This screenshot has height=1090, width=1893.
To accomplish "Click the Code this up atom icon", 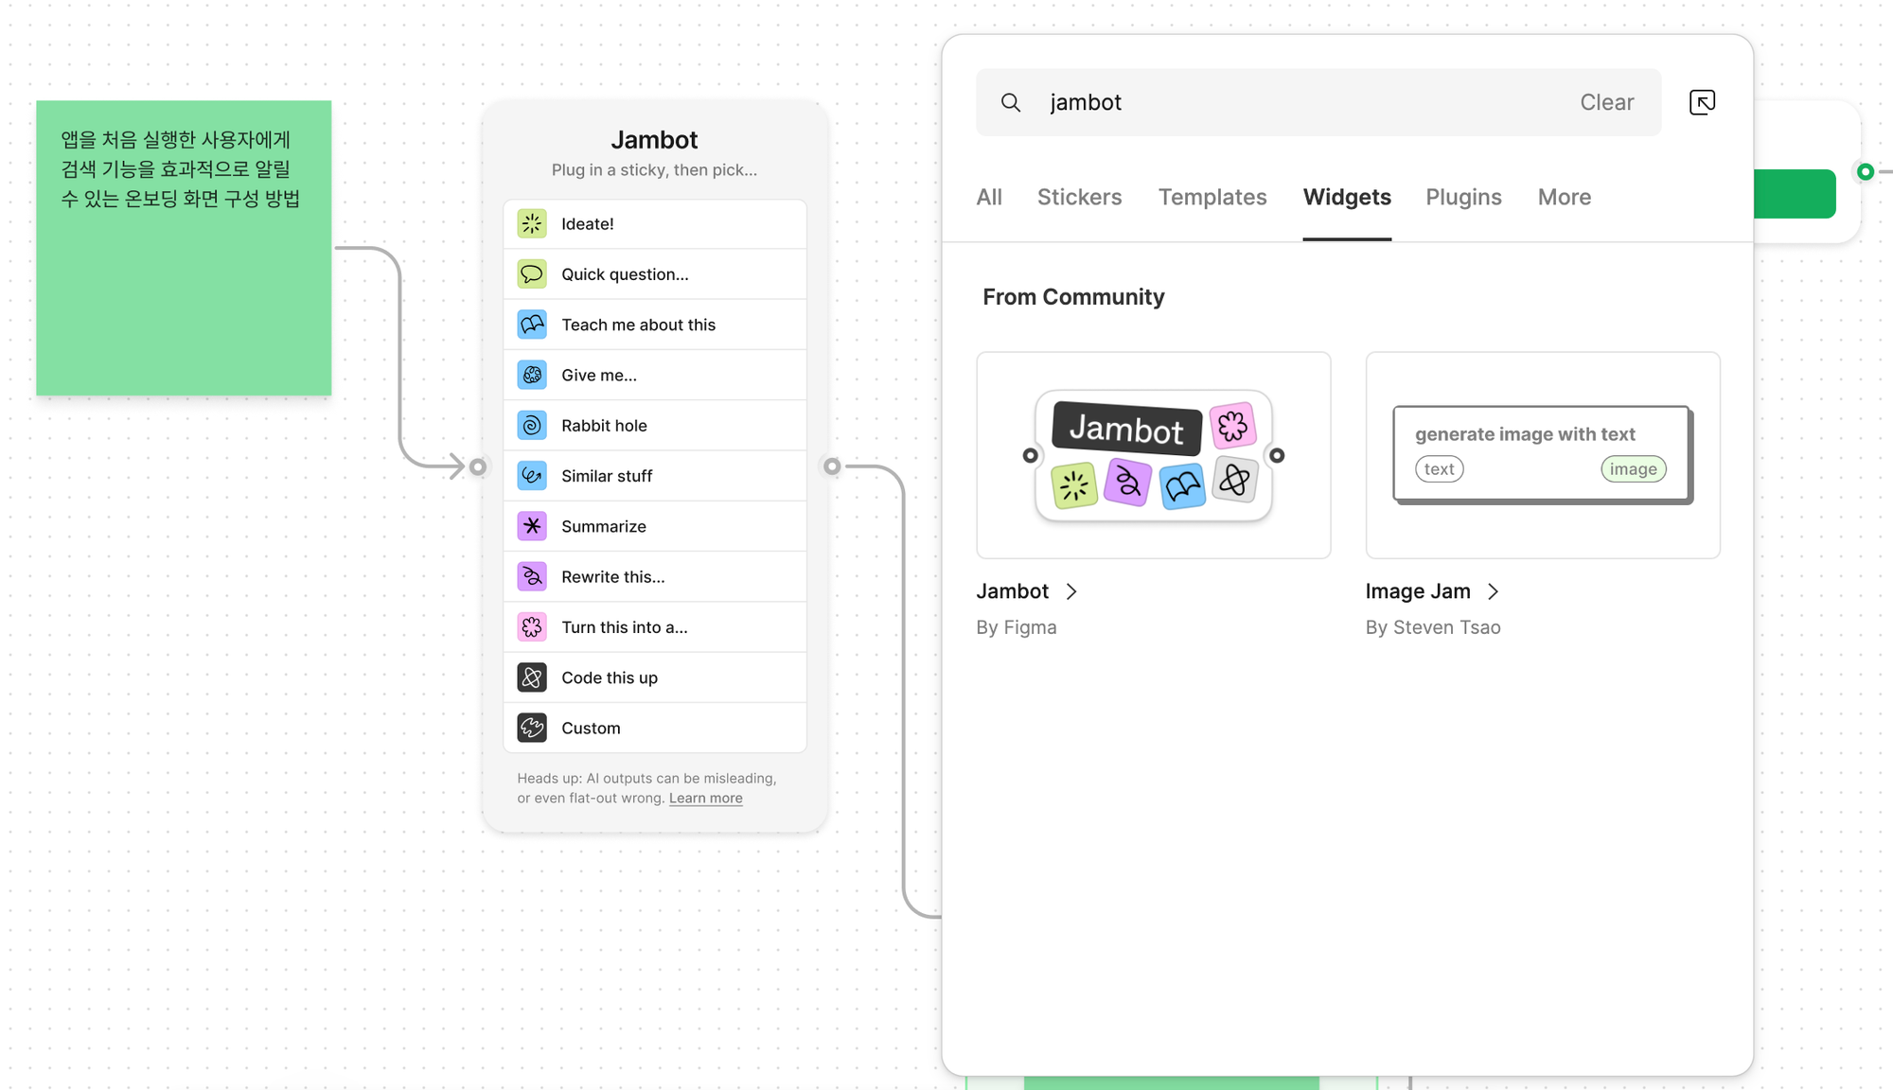I will (532, 677).
